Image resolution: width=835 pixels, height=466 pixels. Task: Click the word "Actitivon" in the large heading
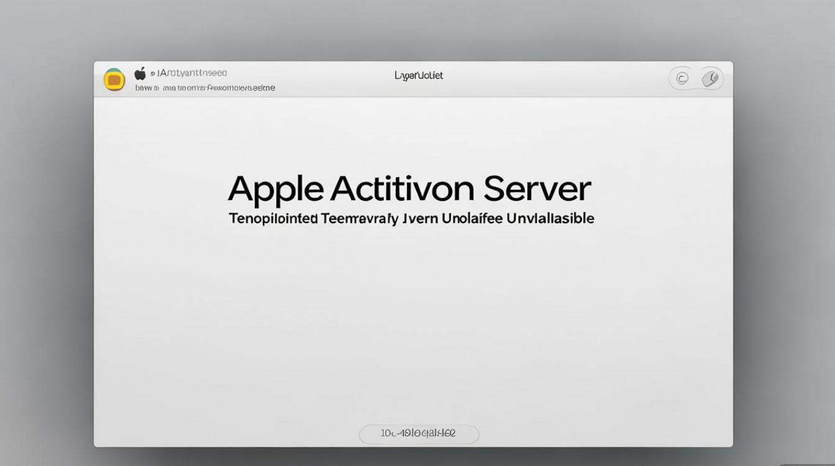coord(403,189)
